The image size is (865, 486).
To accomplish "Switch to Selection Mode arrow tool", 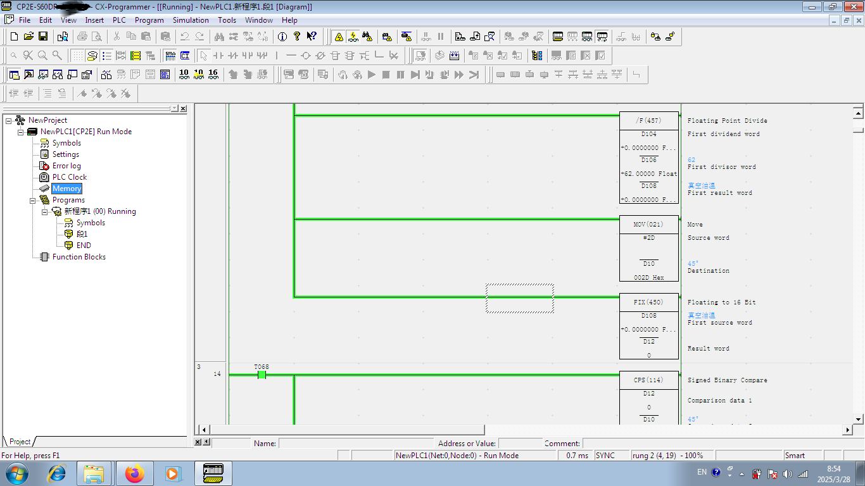I will 203,56.
